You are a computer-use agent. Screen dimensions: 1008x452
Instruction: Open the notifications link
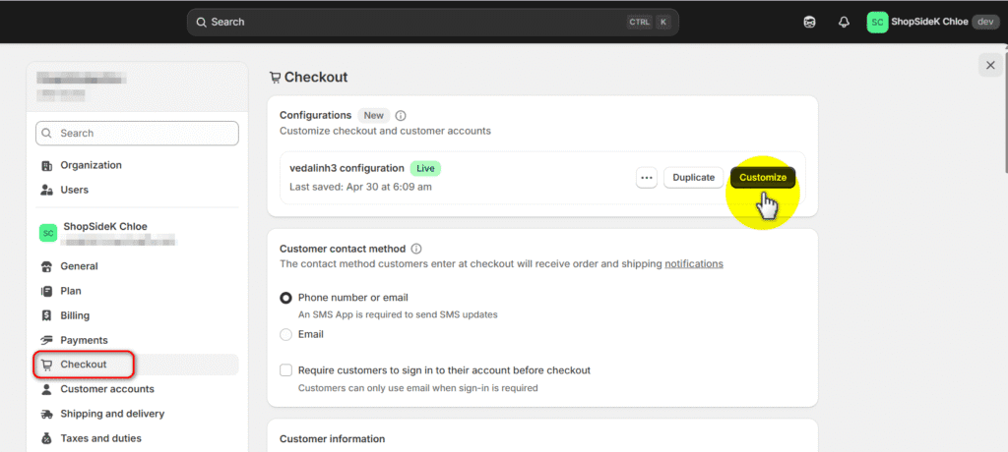(x=694, y=264)
